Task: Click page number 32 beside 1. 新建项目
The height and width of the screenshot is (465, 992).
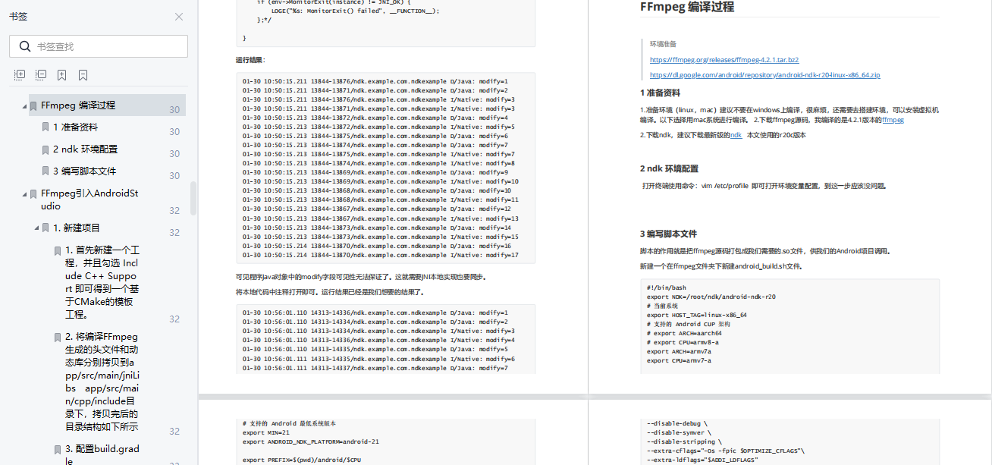Action: [174, 233]
